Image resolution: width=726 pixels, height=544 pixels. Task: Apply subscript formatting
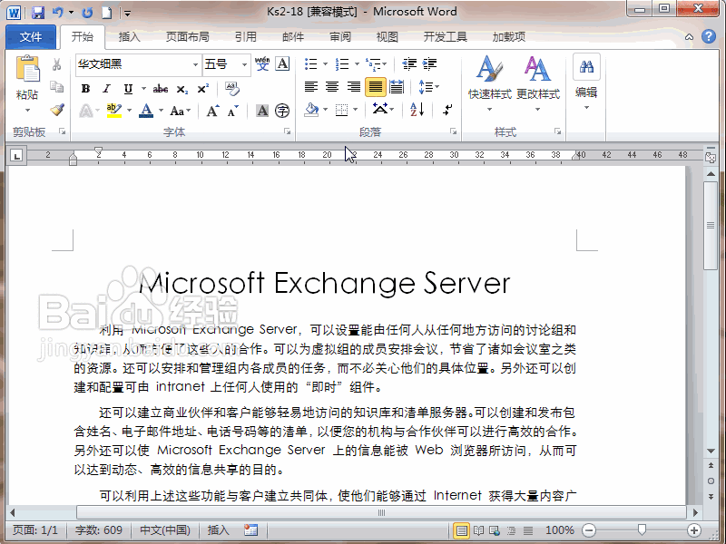(182, 89)
